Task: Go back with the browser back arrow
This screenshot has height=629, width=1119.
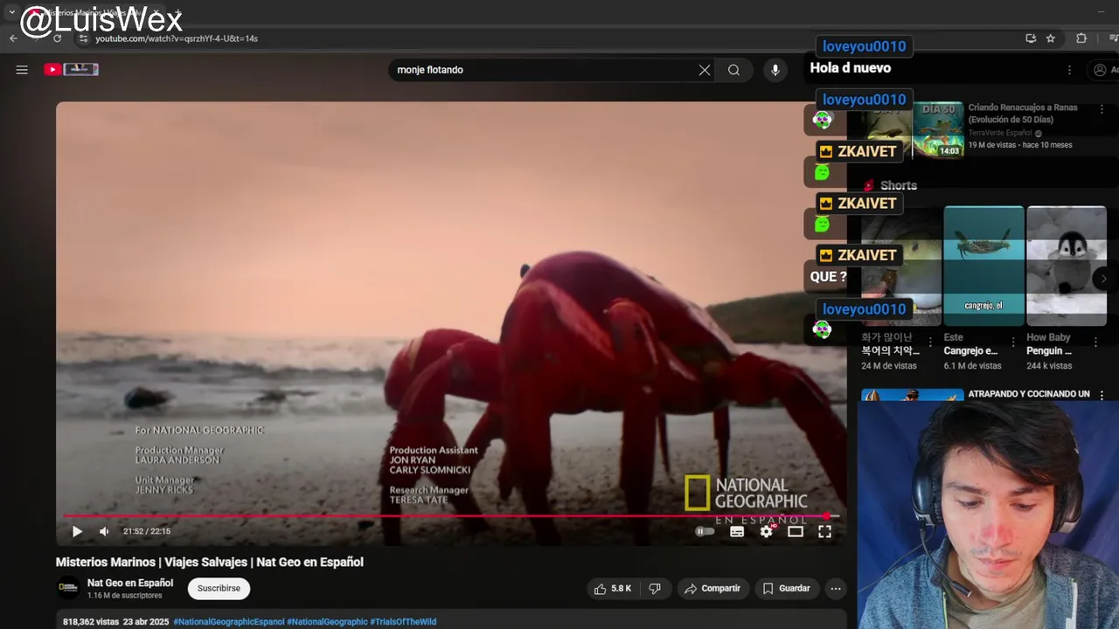Action: click(x=13, y=38)
